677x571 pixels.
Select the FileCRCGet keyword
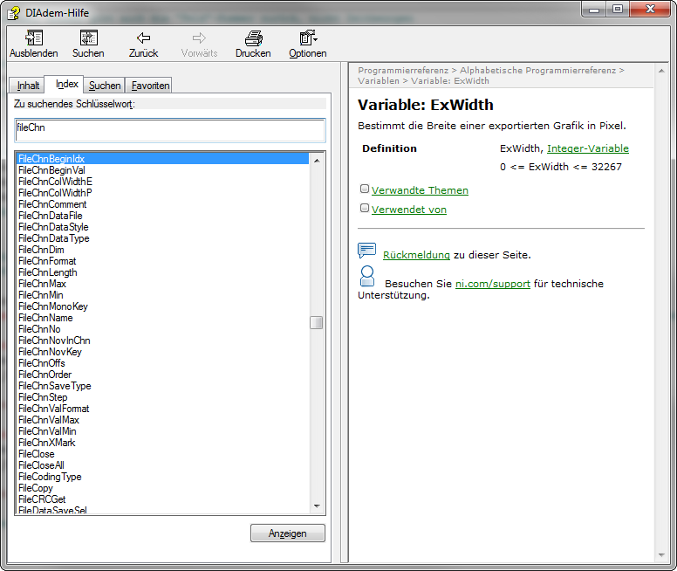pyautogui.click(x=42, y=499)
